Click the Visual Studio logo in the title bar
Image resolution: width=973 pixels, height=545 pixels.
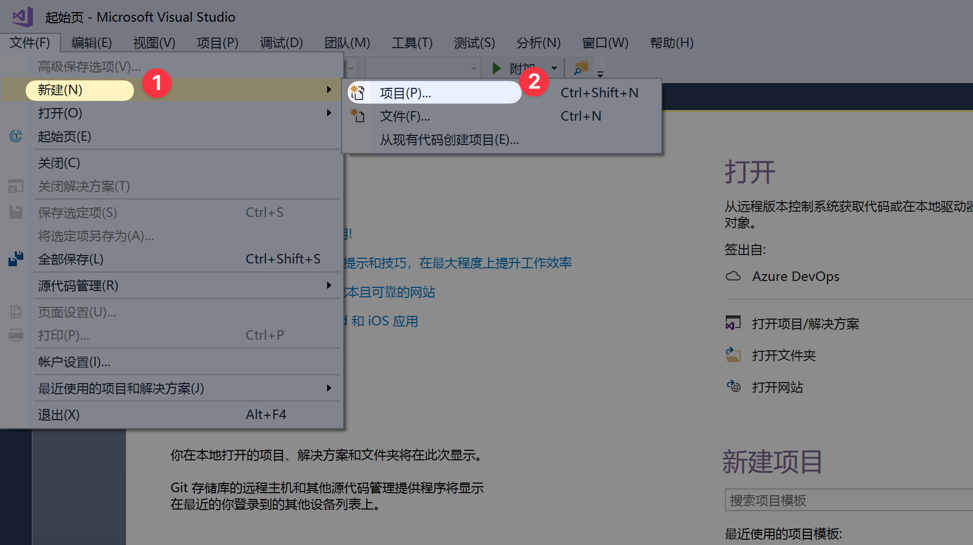point(22,16)
